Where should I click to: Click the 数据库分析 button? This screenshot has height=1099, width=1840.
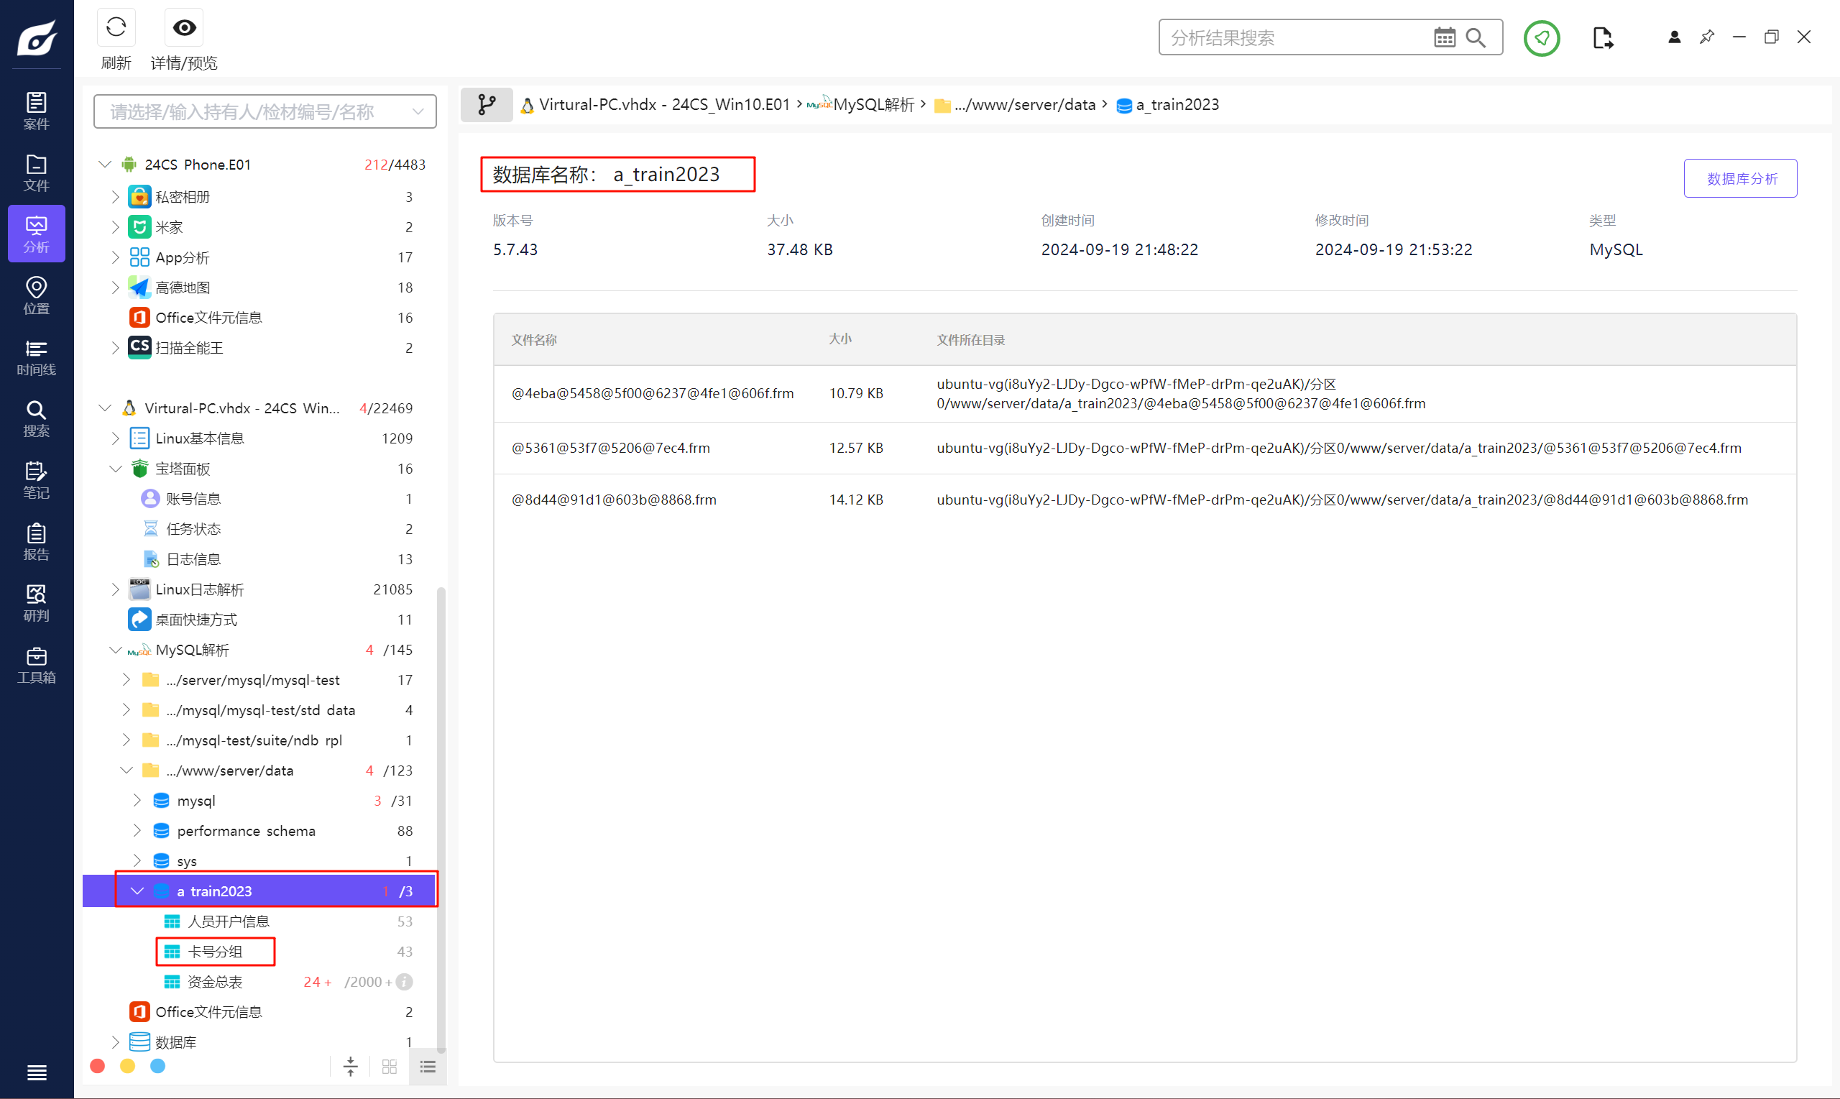click(1740, 178)
